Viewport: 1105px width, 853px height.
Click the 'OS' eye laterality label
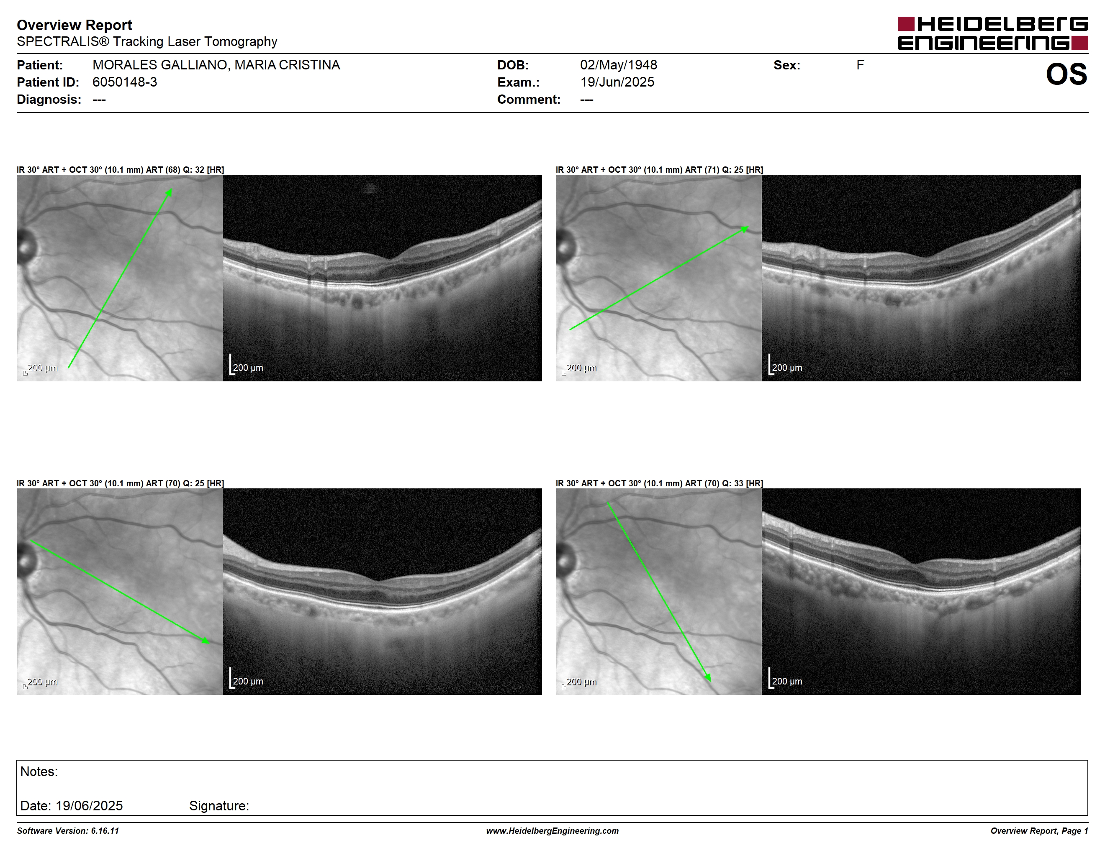[1066, 74]
